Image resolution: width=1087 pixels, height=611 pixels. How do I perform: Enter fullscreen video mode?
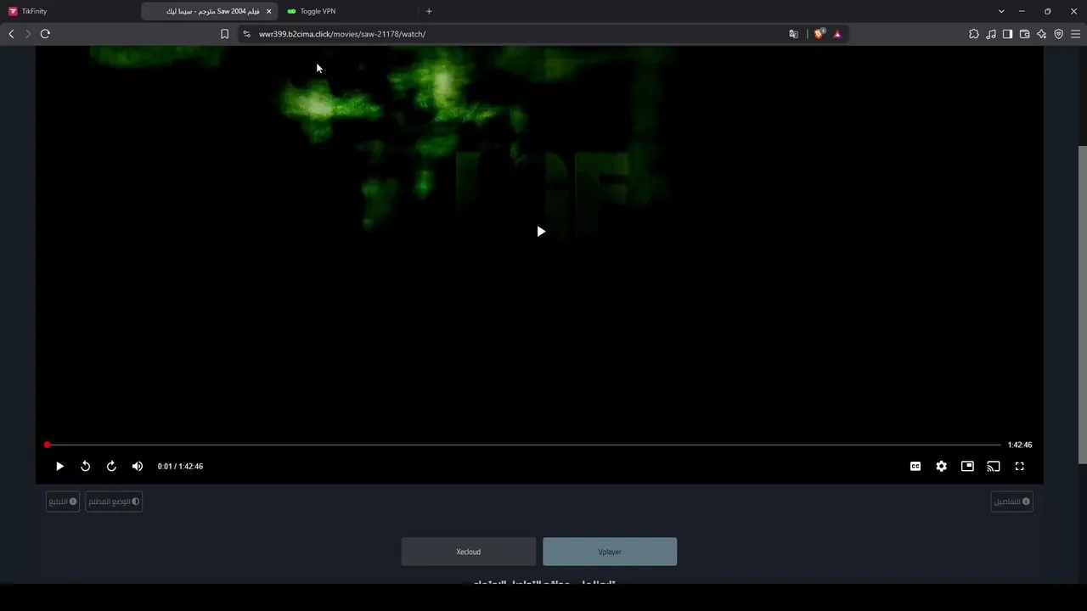tap(1020, 466)
